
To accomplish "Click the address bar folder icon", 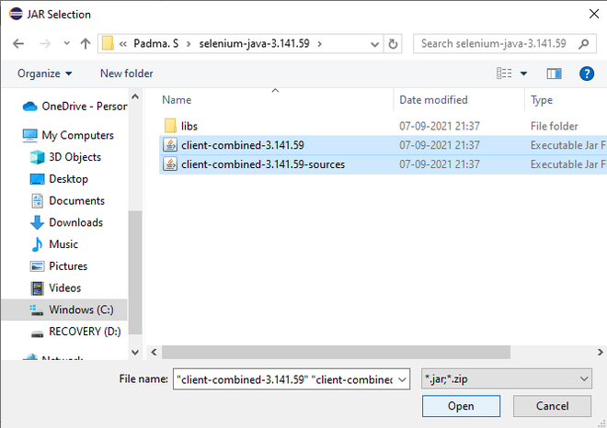I will 108,43.
